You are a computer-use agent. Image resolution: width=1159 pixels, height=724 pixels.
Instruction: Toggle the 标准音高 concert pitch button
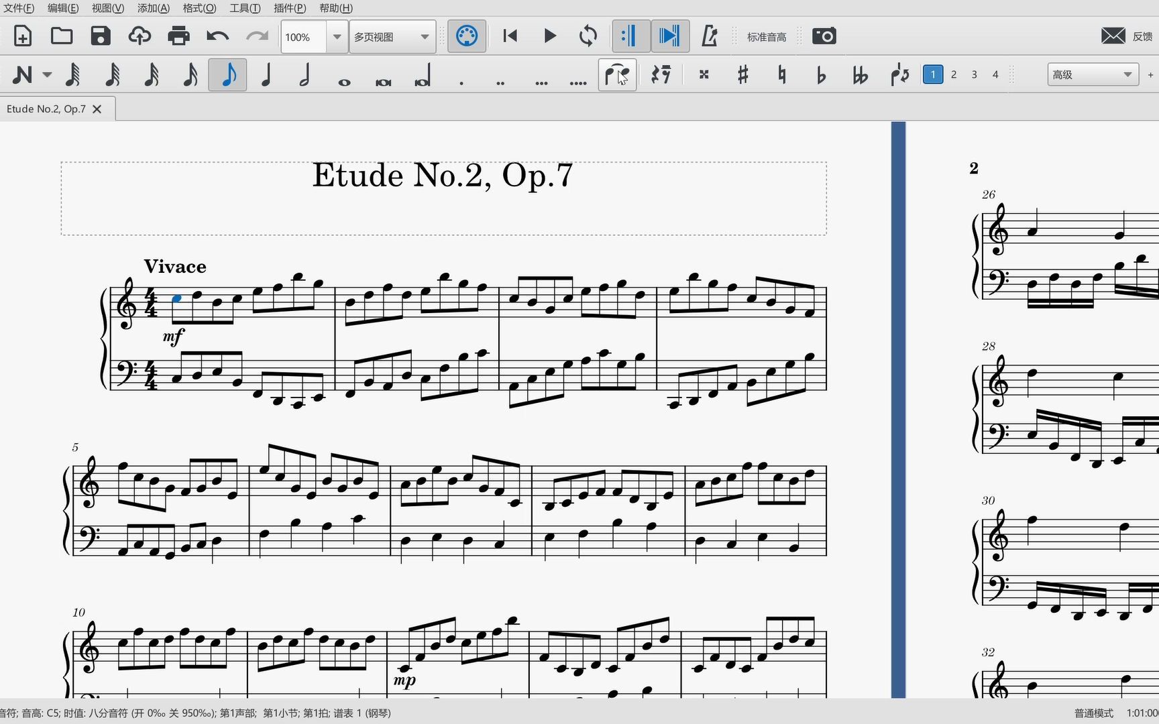pos(767,37)
